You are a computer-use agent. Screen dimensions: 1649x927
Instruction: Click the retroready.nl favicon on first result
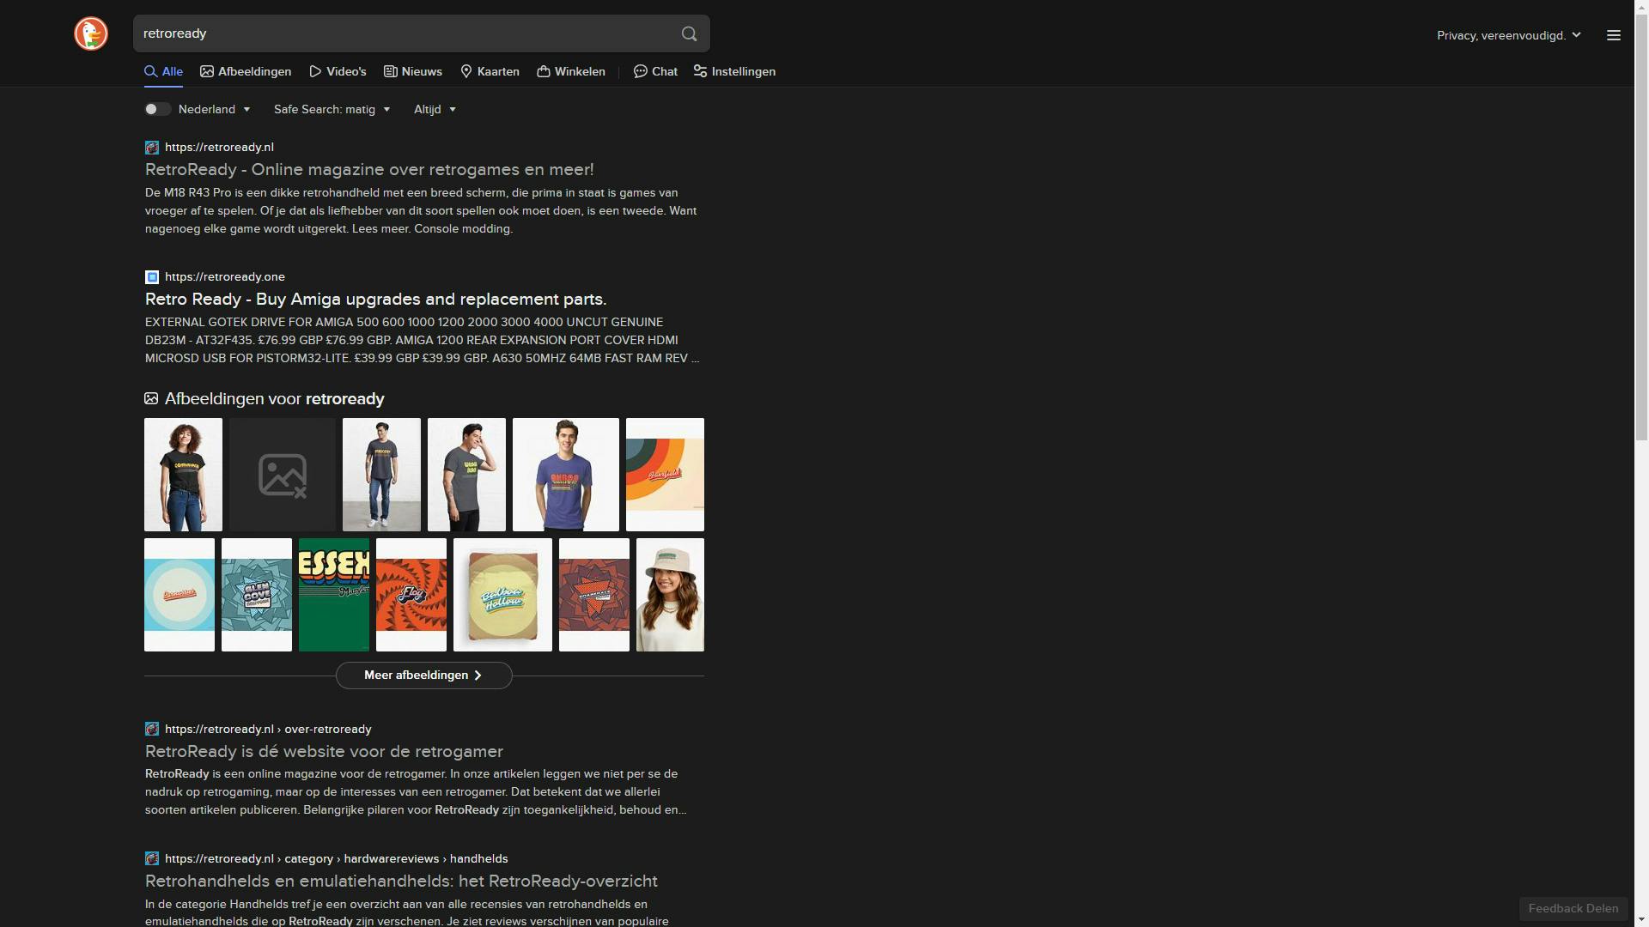point(151,147)
